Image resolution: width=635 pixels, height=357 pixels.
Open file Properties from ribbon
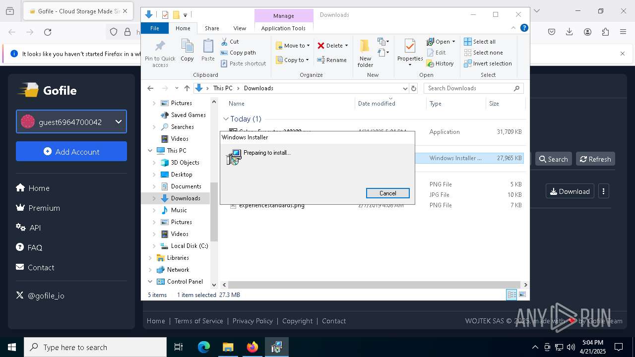[x=410, y=53]
